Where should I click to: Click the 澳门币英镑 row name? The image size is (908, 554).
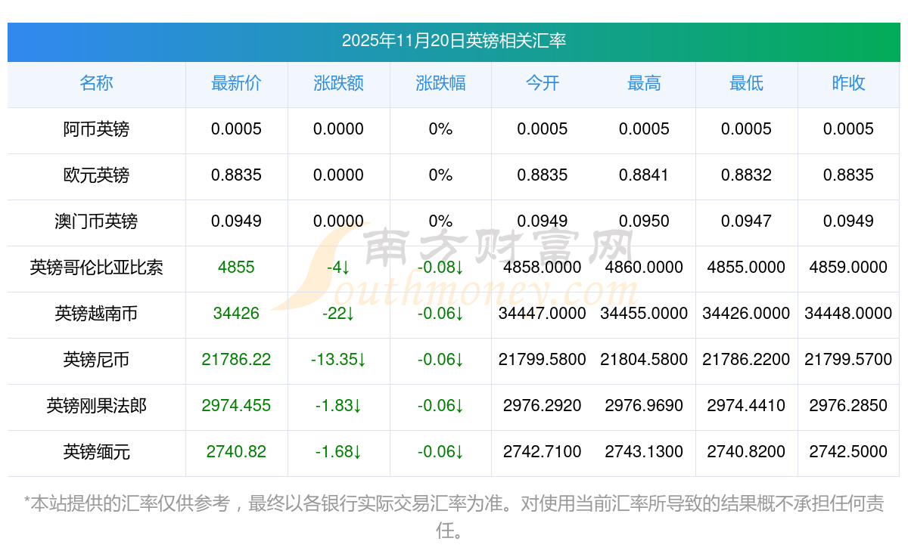(96, 221)
